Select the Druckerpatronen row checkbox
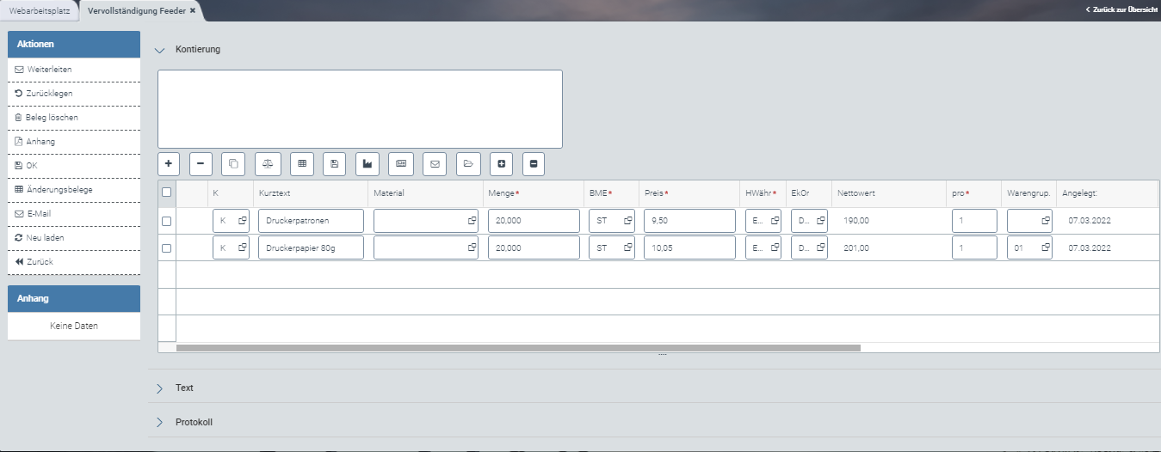The image size is (1161, 452). pos(167,221)
